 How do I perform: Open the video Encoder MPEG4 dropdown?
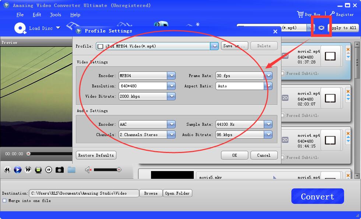[171, 76]
